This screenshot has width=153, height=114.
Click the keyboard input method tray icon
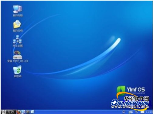point(131,112)
